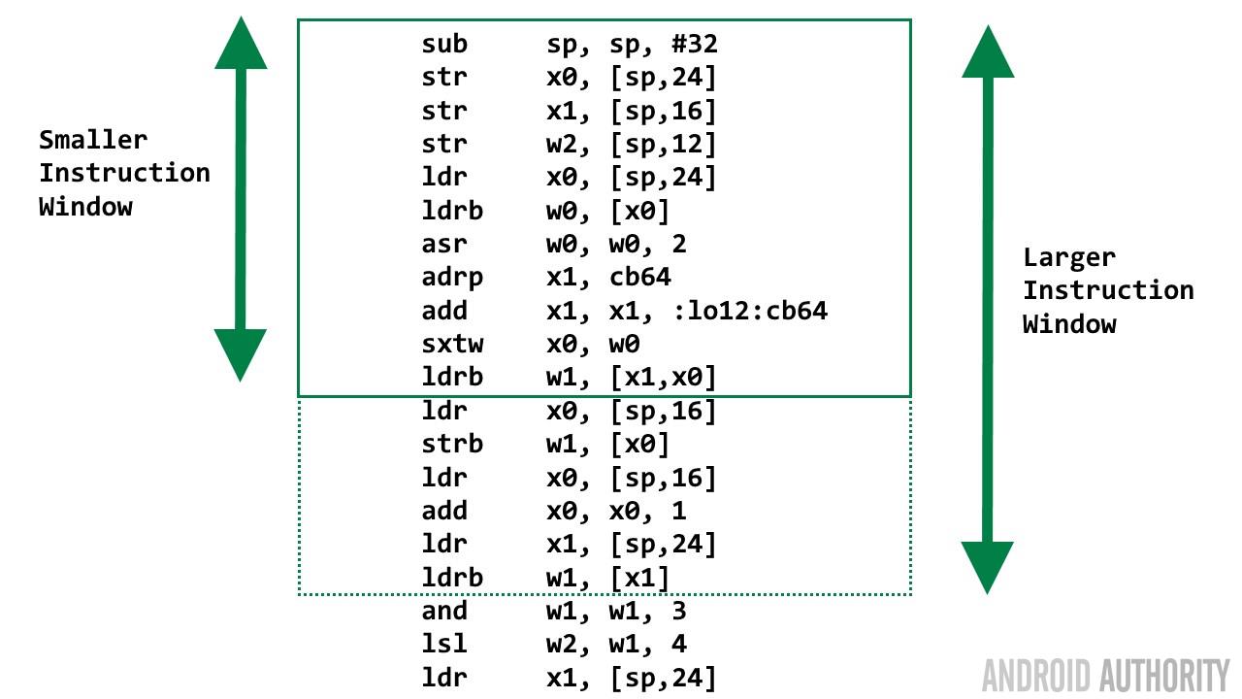Click the instruction "str w2, [sp,12]"
This screenshot has height=699, width=1242.
point(570,145)
